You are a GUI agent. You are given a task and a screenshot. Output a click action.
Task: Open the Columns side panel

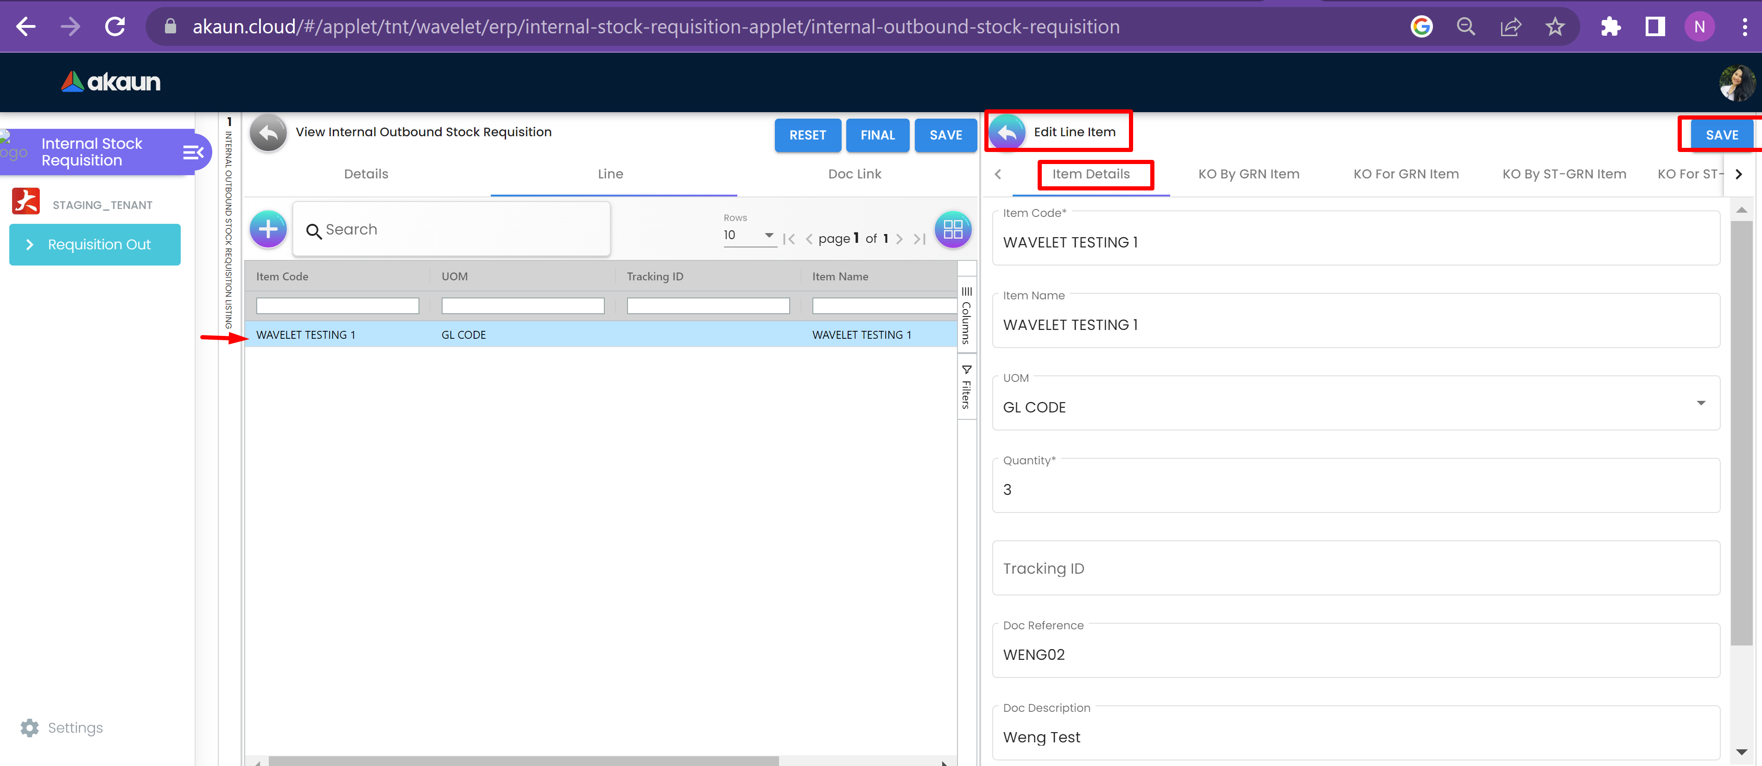coord(966,315)
